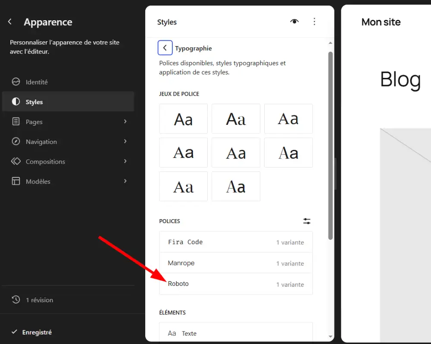Select the first font set in the top row
Screen dimensions: 431x344
183,119
